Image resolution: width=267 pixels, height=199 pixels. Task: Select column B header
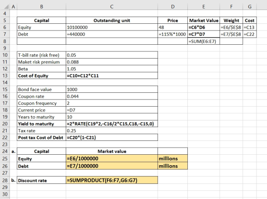[x=41, y=7]
